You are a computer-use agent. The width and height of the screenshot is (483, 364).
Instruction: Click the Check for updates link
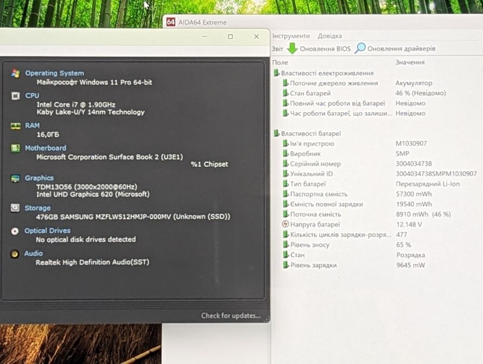(231, 316)
